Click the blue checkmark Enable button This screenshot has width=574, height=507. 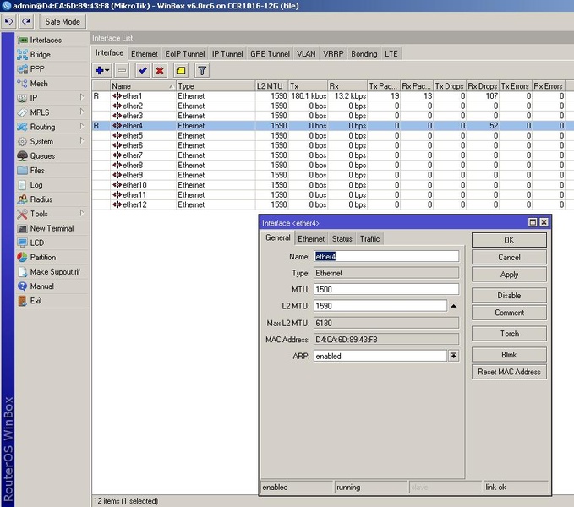tap(142, 70)
